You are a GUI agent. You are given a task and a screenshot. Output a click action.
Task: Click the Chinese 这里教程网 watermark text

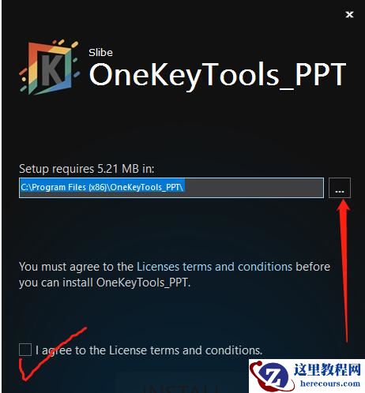327,369
